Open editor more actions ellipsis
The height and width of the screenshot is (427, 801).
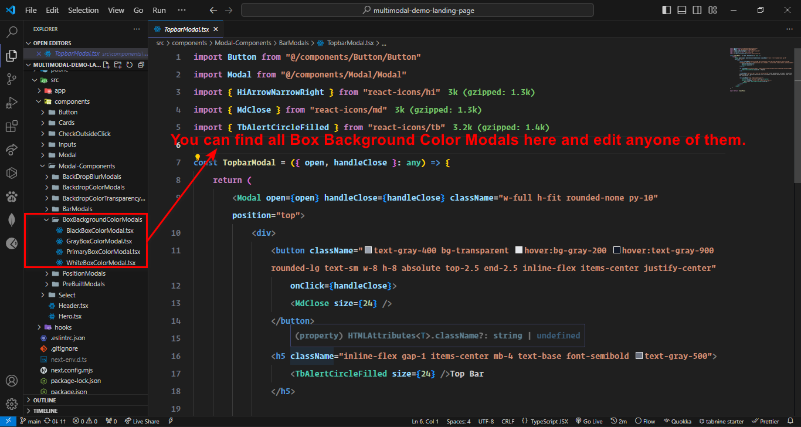(790, 29)
